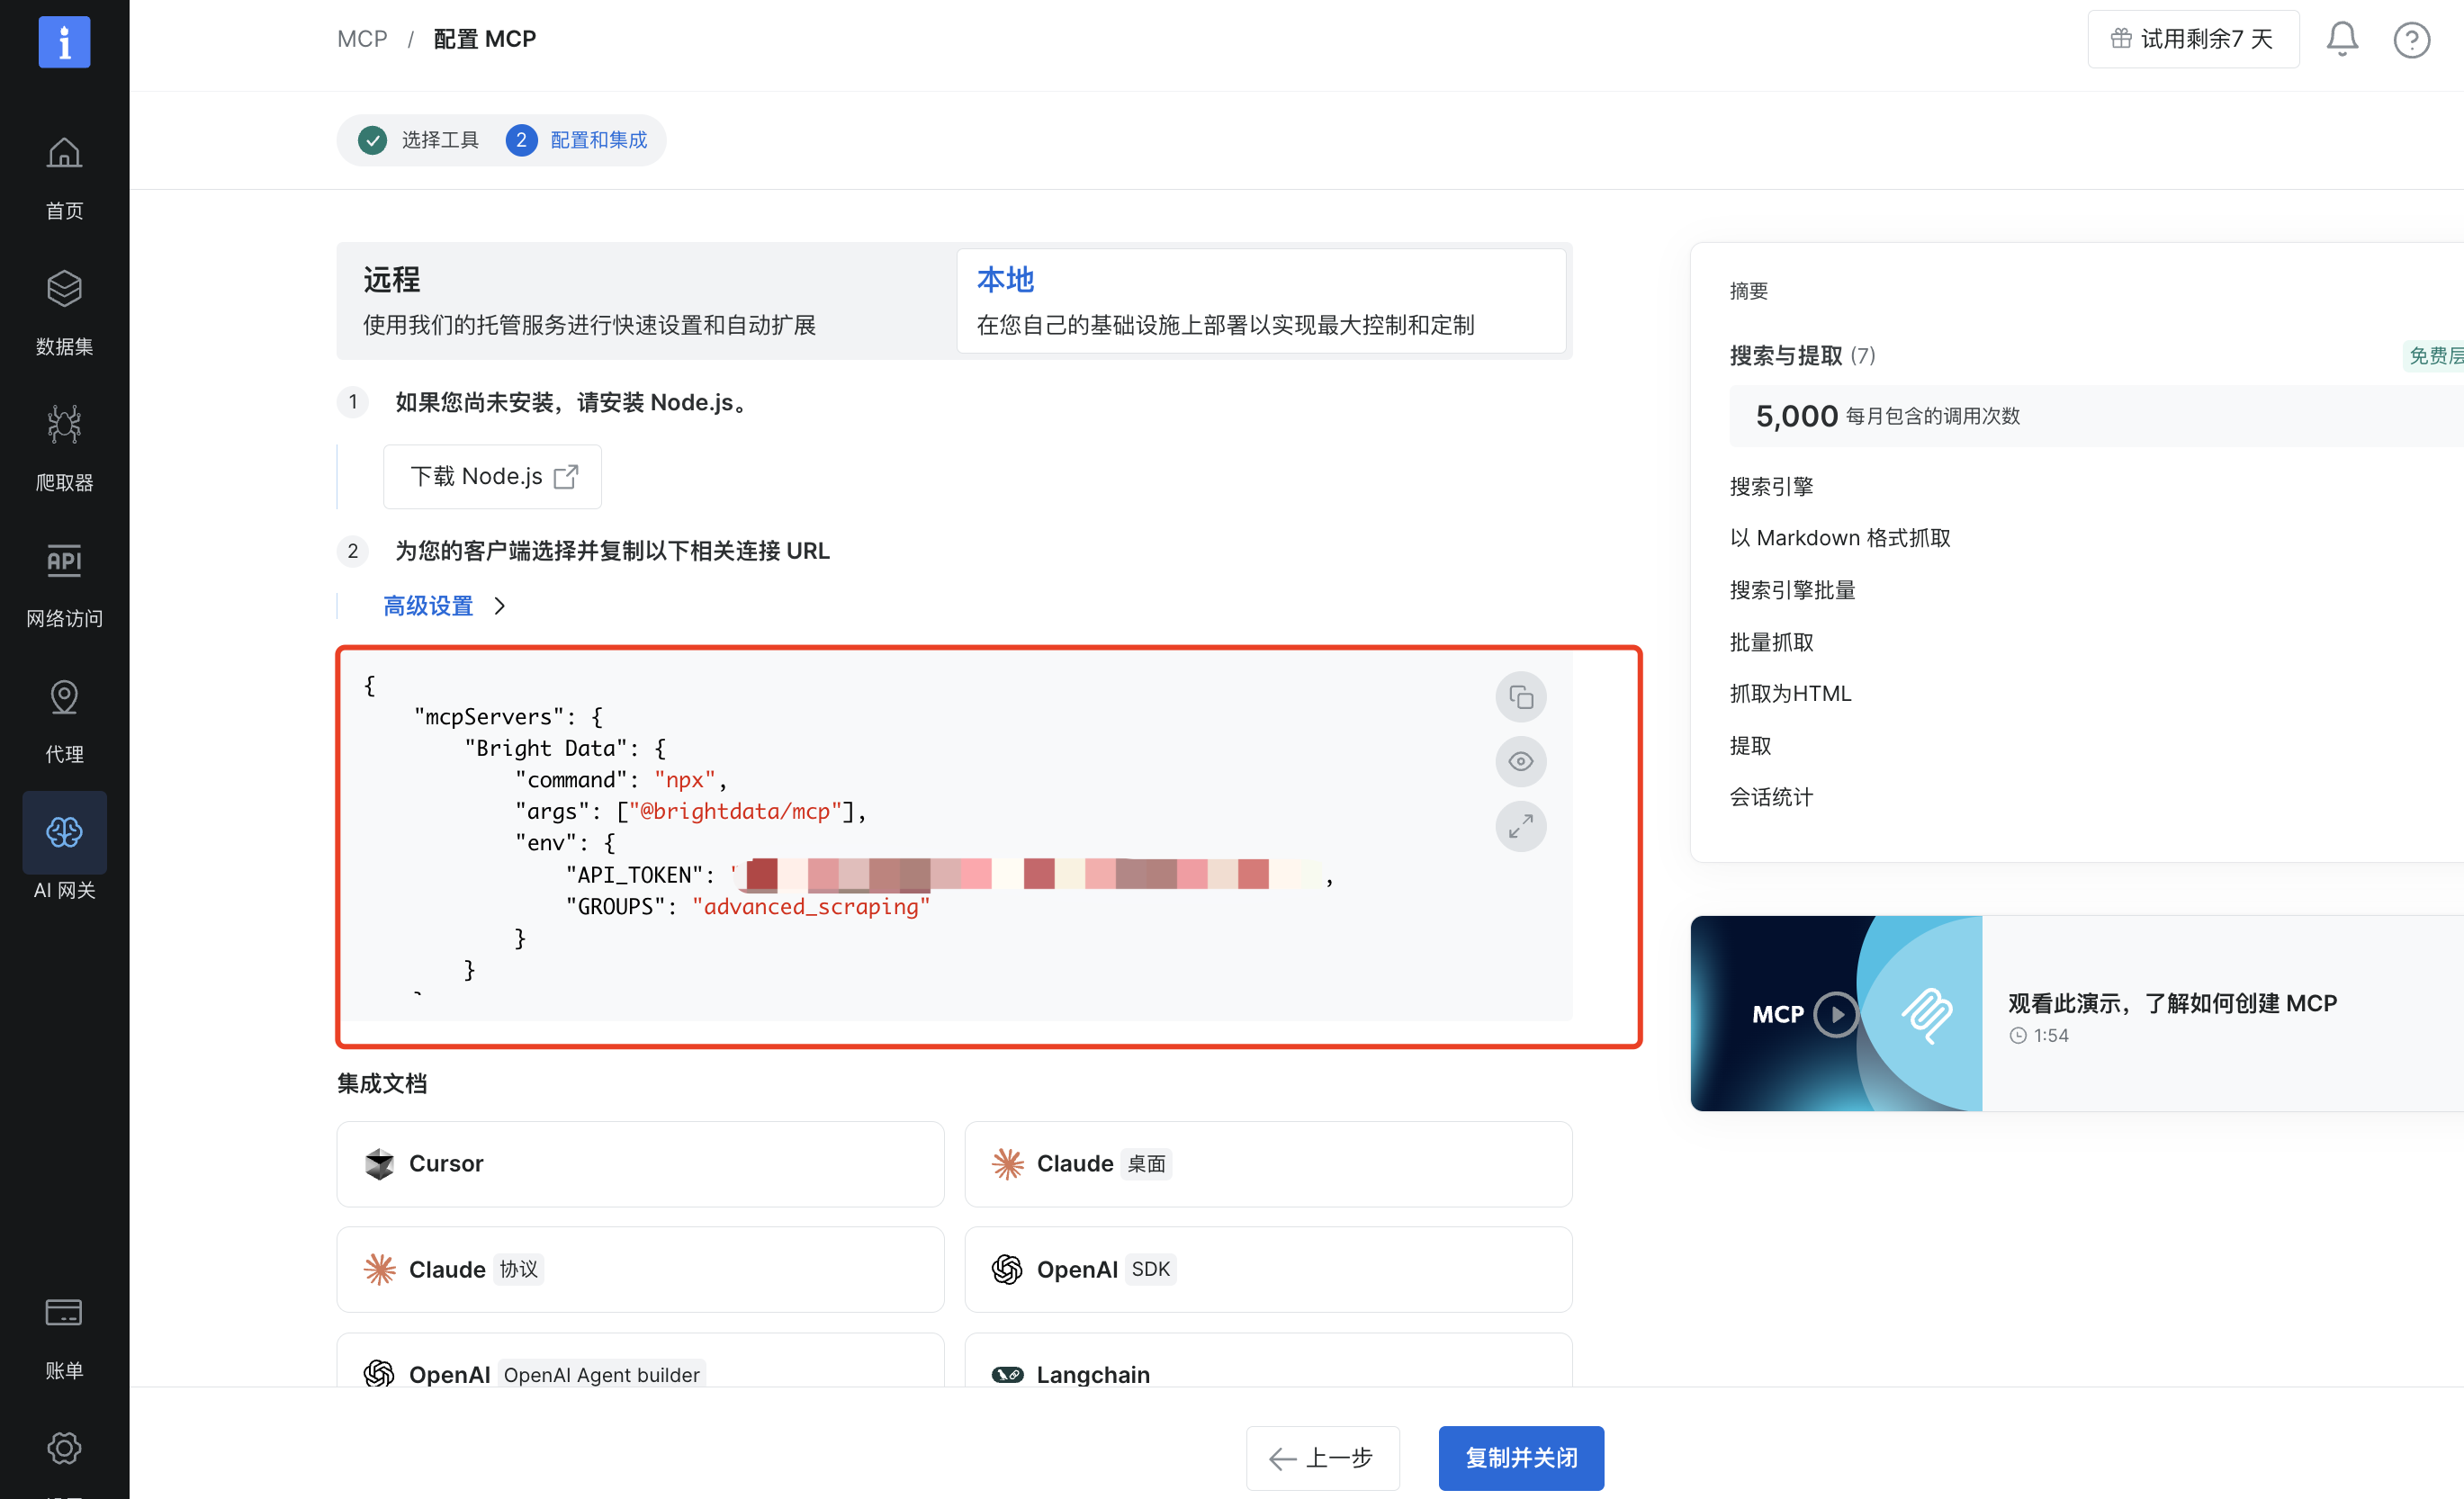2464x1499 pixels.
Task: Open the 网络访问 API sidebar icon
Action: (x=64, y=560)
